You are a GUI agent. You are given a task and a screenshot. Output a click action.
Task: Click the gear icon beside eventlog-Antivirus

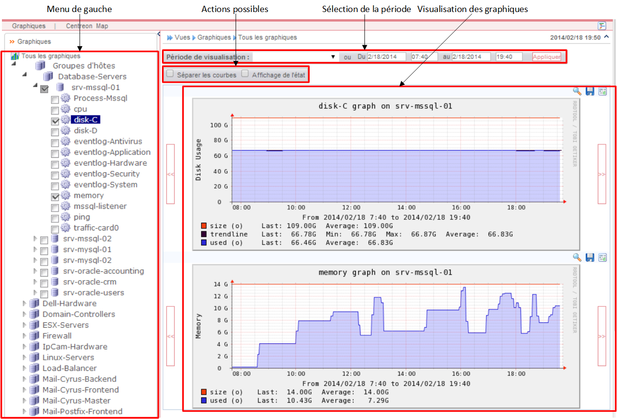(x=65, y=141)
